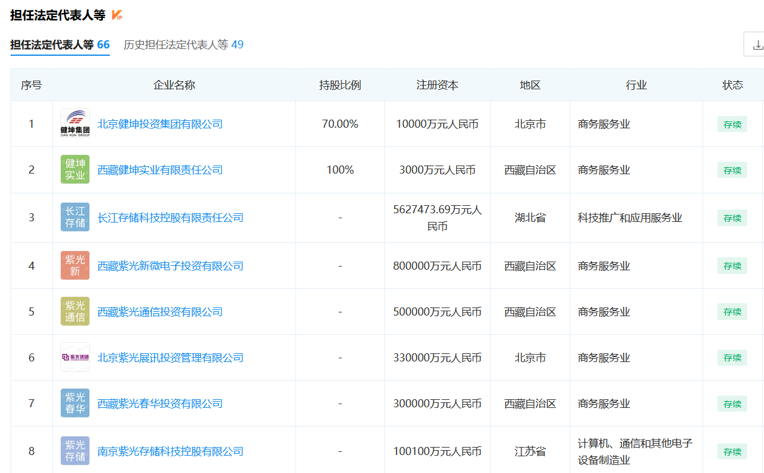764x473 pixels.
Task: Click the orange 紫光新 logo tile
Action: coord(75,266)
